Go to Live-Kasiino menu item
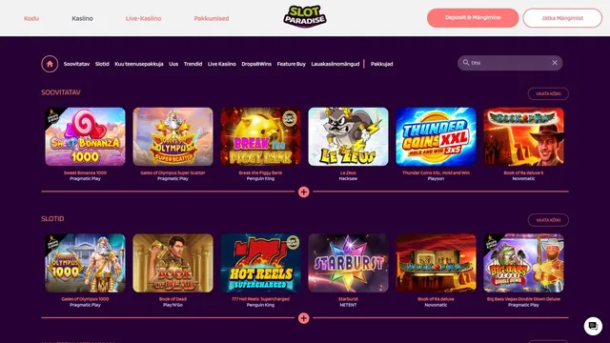 tap(144, 18)
